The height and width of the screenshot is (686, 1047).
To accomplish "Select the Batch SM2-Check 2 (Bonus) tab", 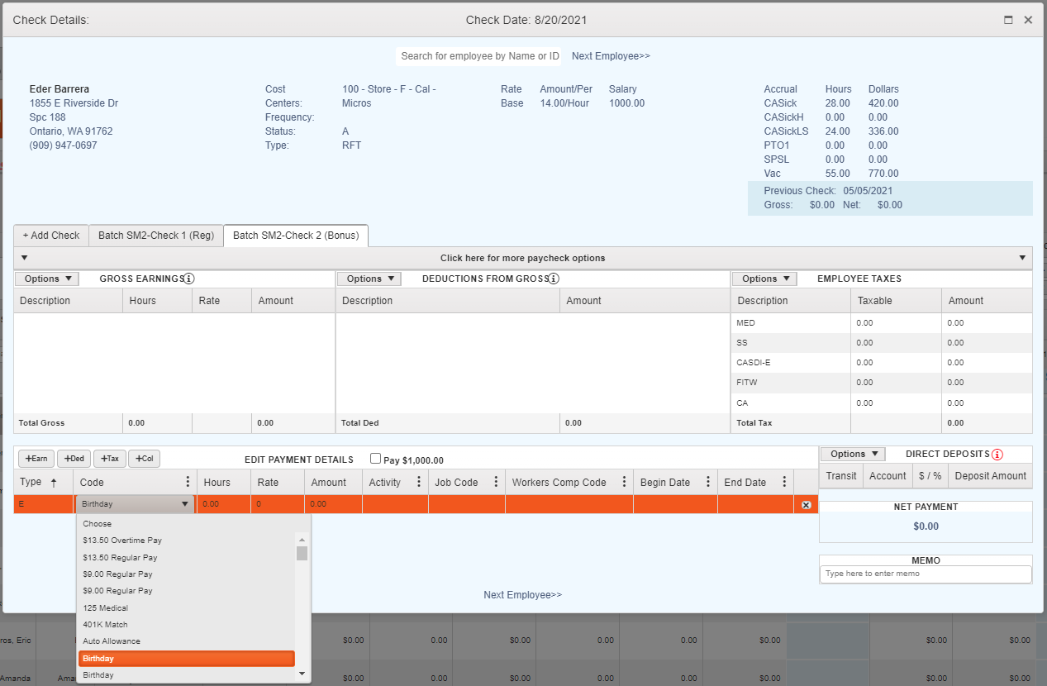I will [x=296, y=236].
